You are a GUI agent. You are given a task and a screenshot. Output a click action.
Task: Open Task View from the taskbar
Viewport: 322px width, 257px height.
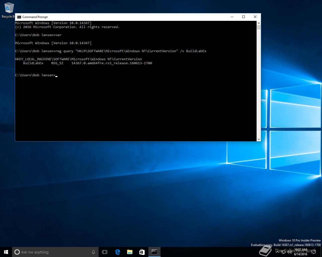click(105, 252)
